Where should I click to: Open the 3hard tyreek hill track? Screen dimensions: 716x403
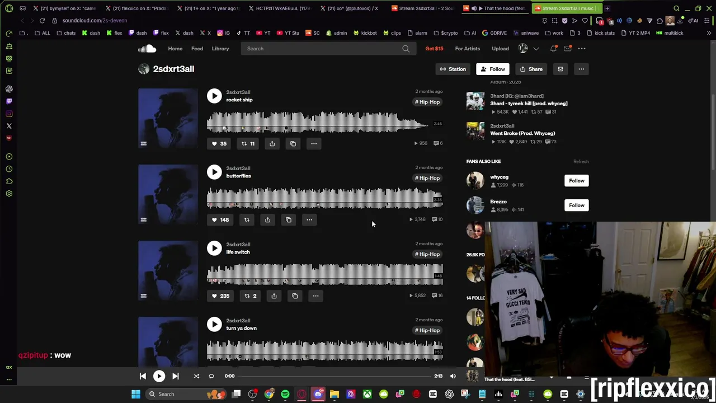[529, 104]
